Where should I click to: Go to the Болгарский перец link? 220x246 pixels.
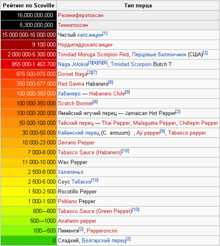103,241
